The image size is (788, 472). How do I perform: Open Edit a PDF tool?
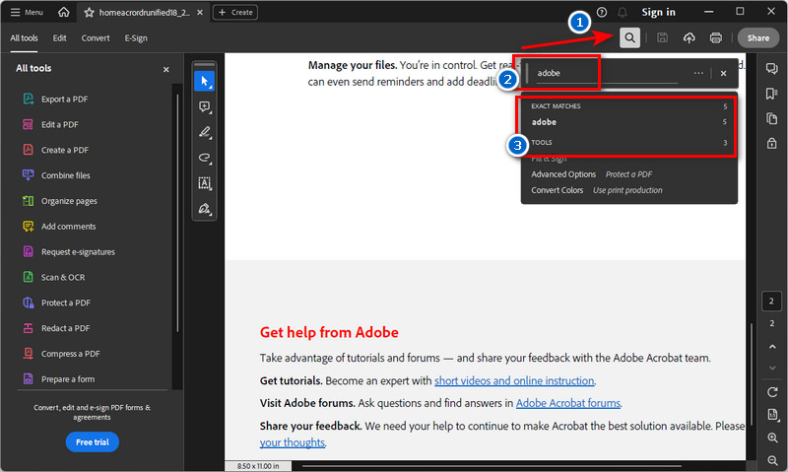tap(50, 125)
